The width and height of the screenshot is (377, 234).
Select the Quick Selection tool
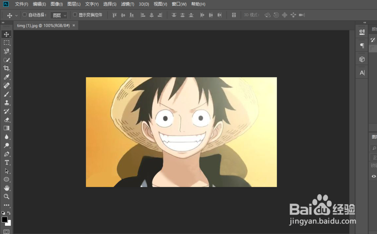tap(6, 60)
